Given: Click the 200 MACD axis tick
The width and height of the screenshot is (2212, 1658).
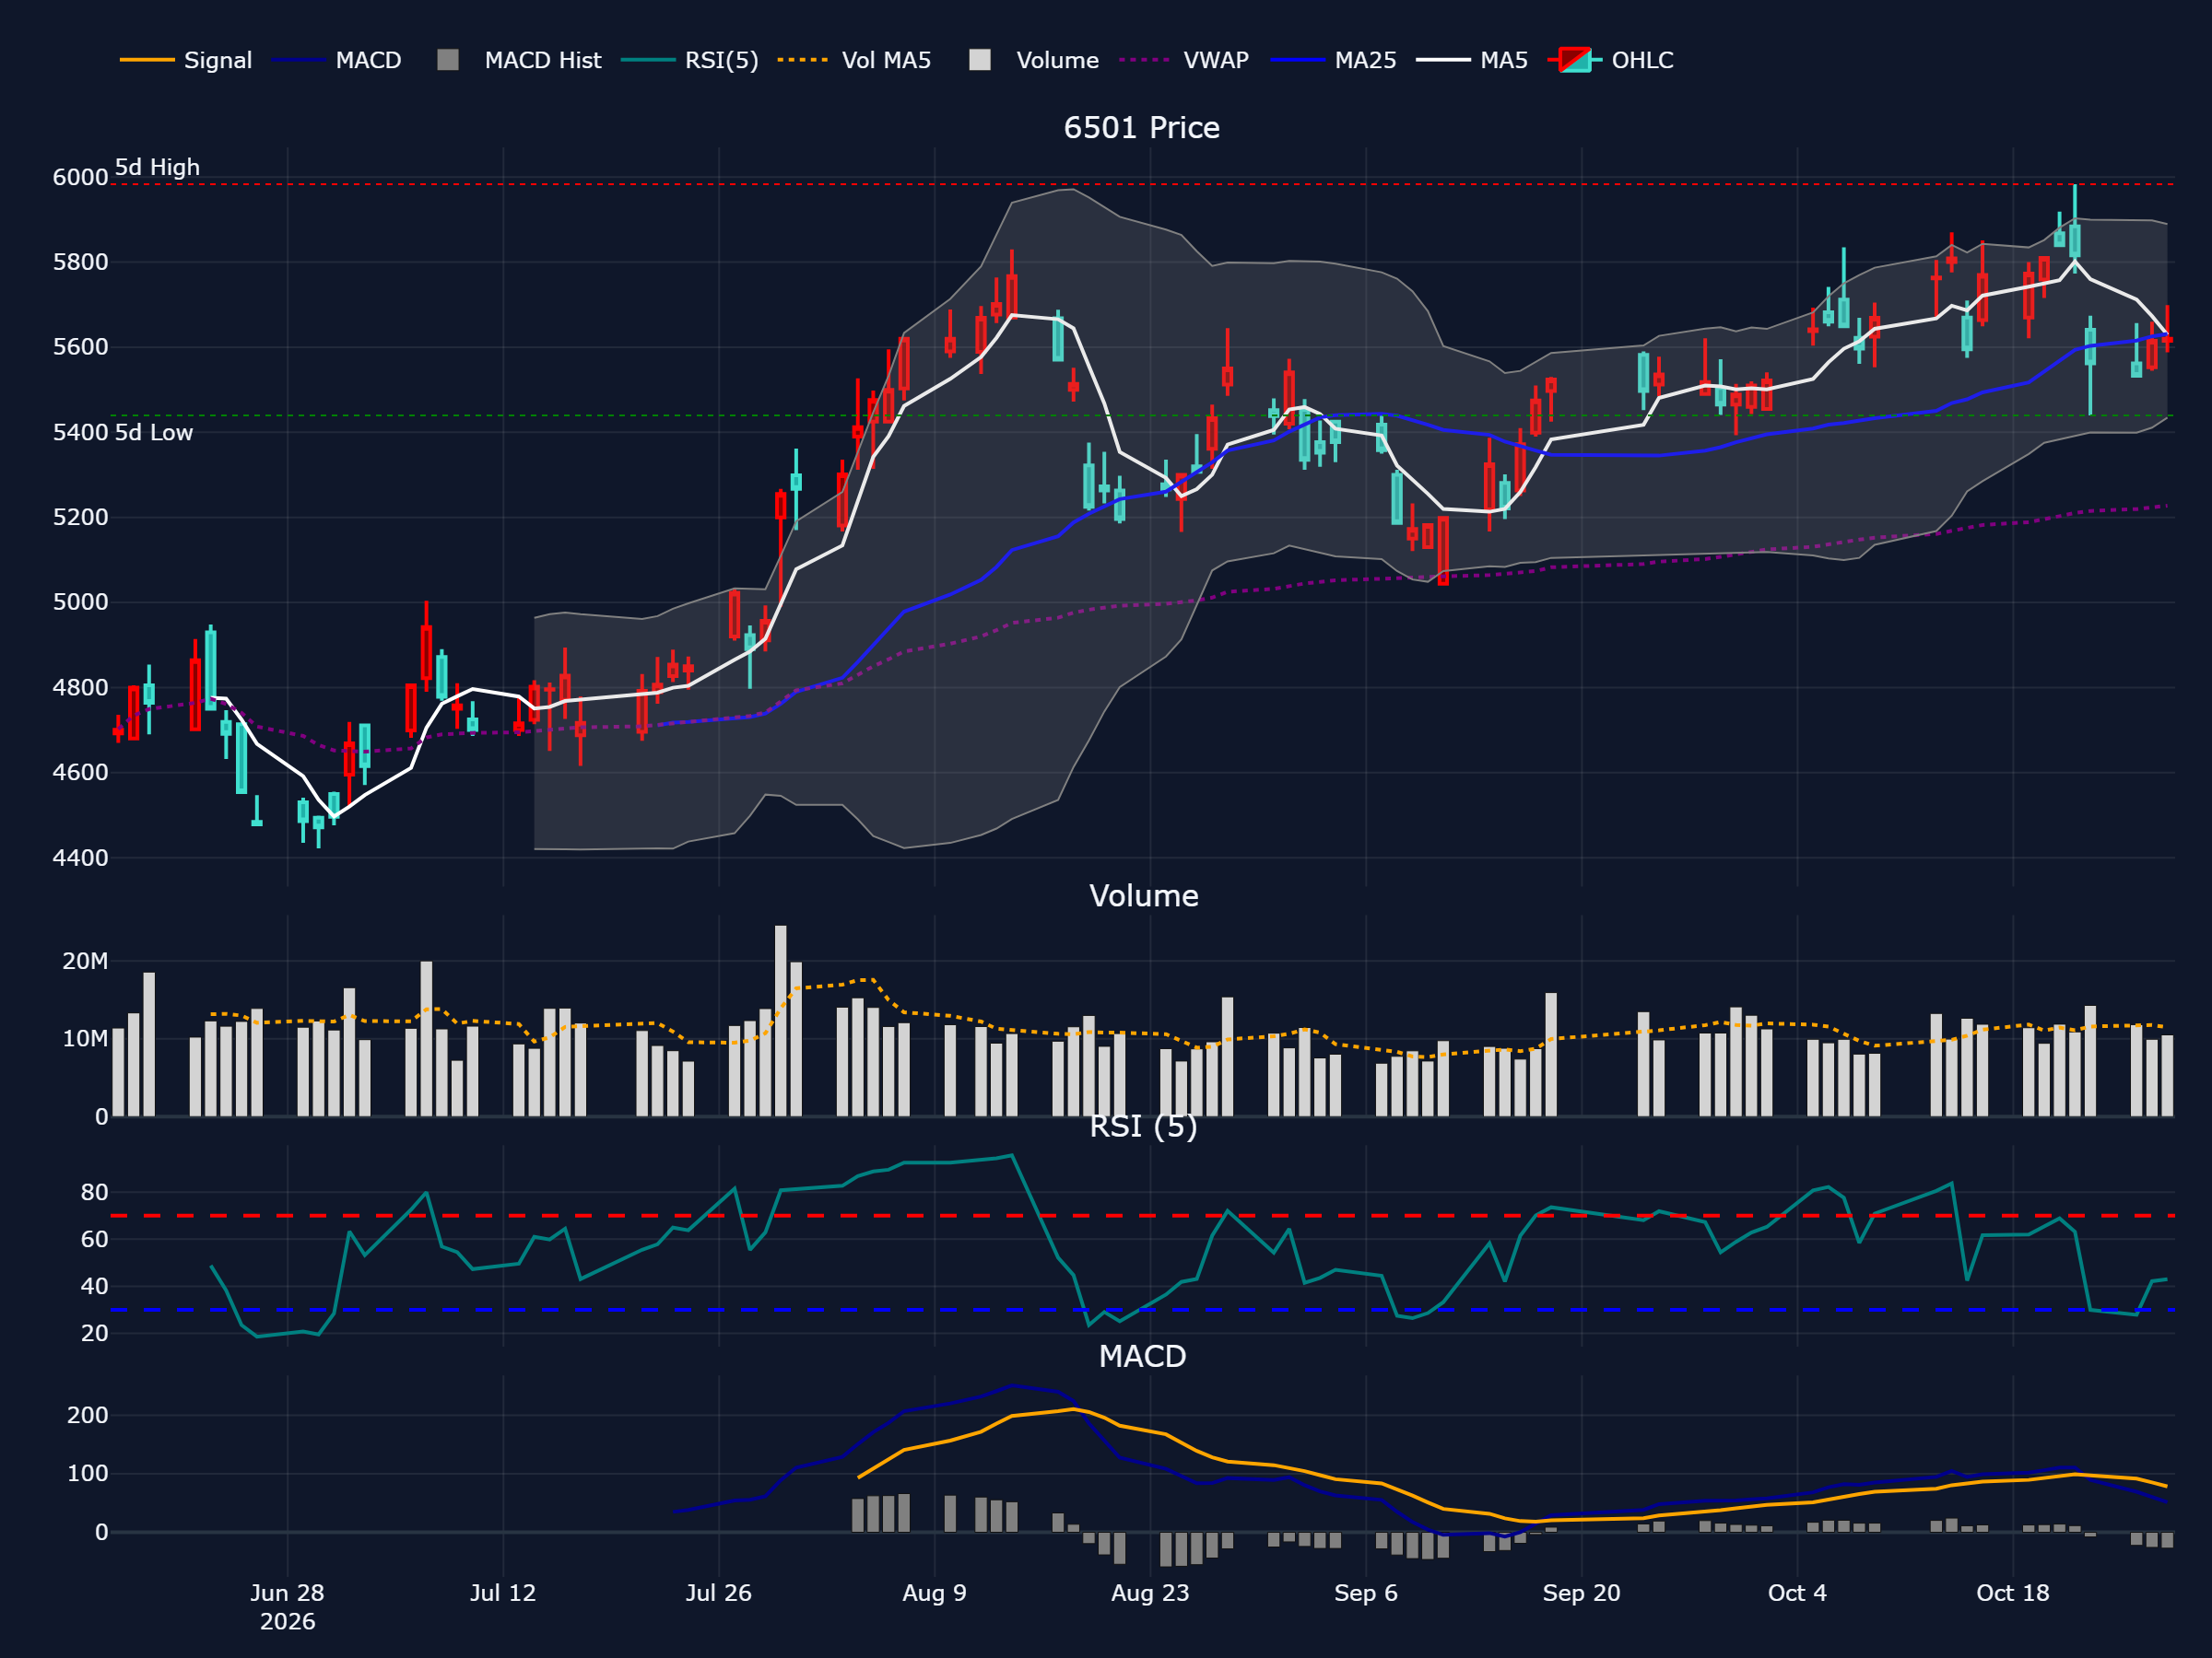Looking at the screenshot, I should click(87, 1415).
